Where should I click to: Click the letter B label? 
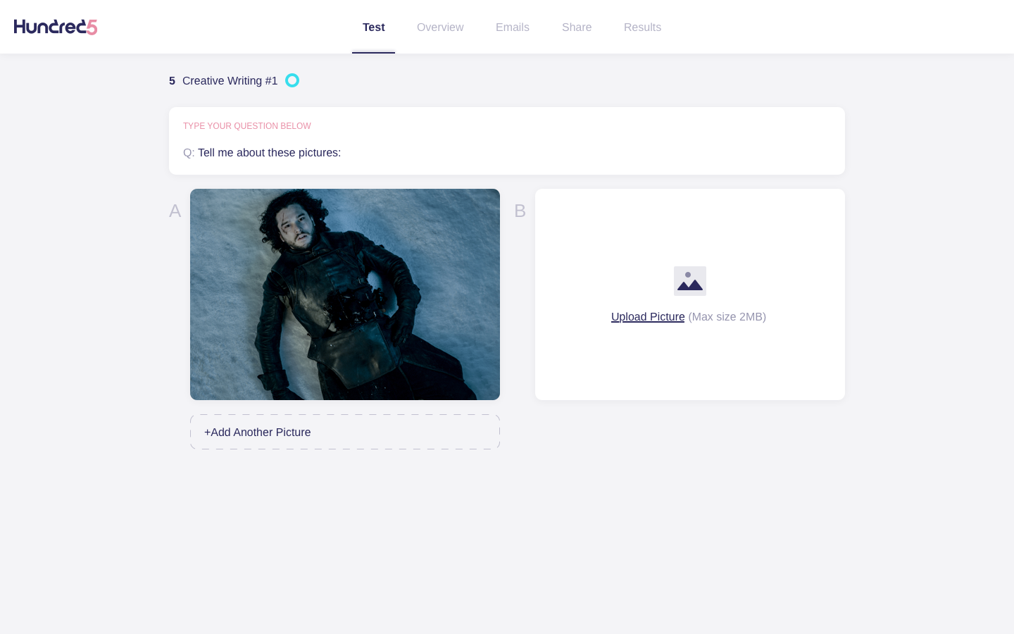(x=520, y=211)
